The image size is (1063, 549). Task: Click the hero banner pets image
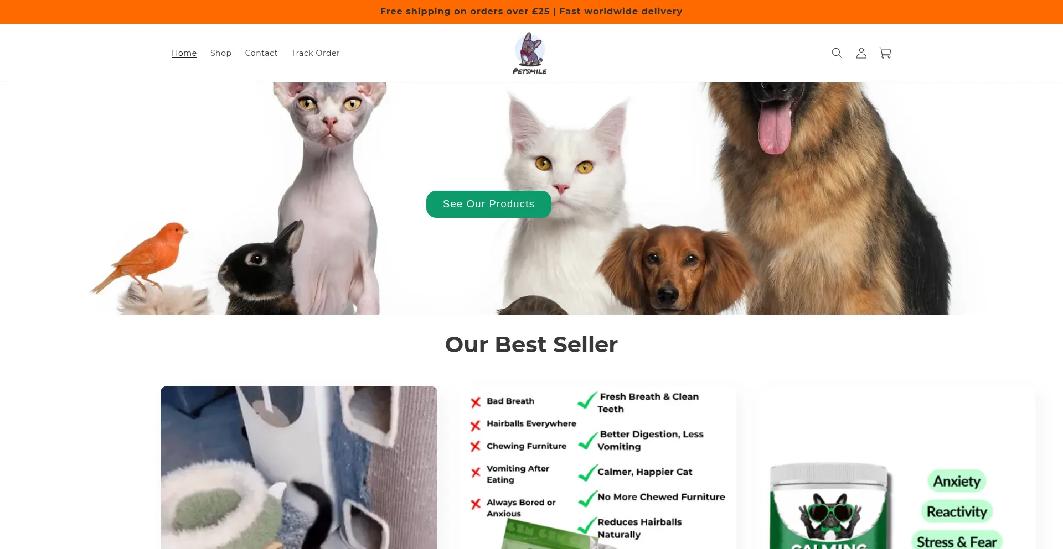click(531, 198)
